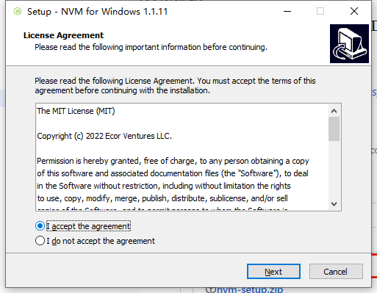Click the license scrollbar thumb
377x293 pixels.
pos(334,129)
